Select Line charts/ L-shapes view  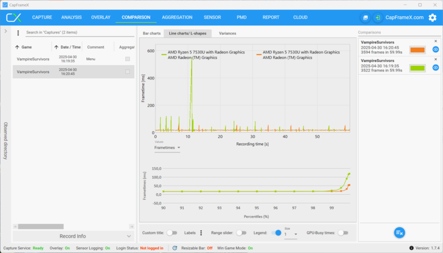tap(188, 33)
